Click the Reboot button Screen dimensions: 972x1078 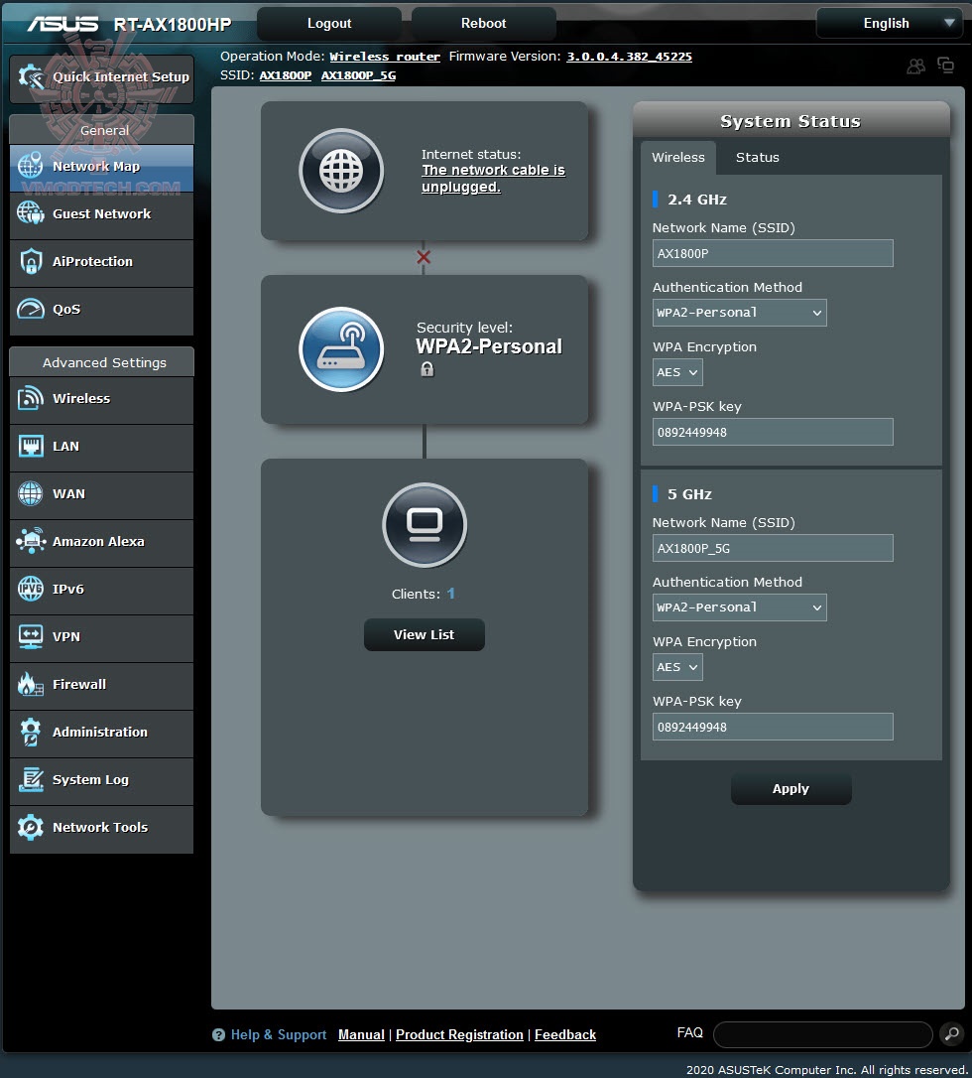click(484, 24)
